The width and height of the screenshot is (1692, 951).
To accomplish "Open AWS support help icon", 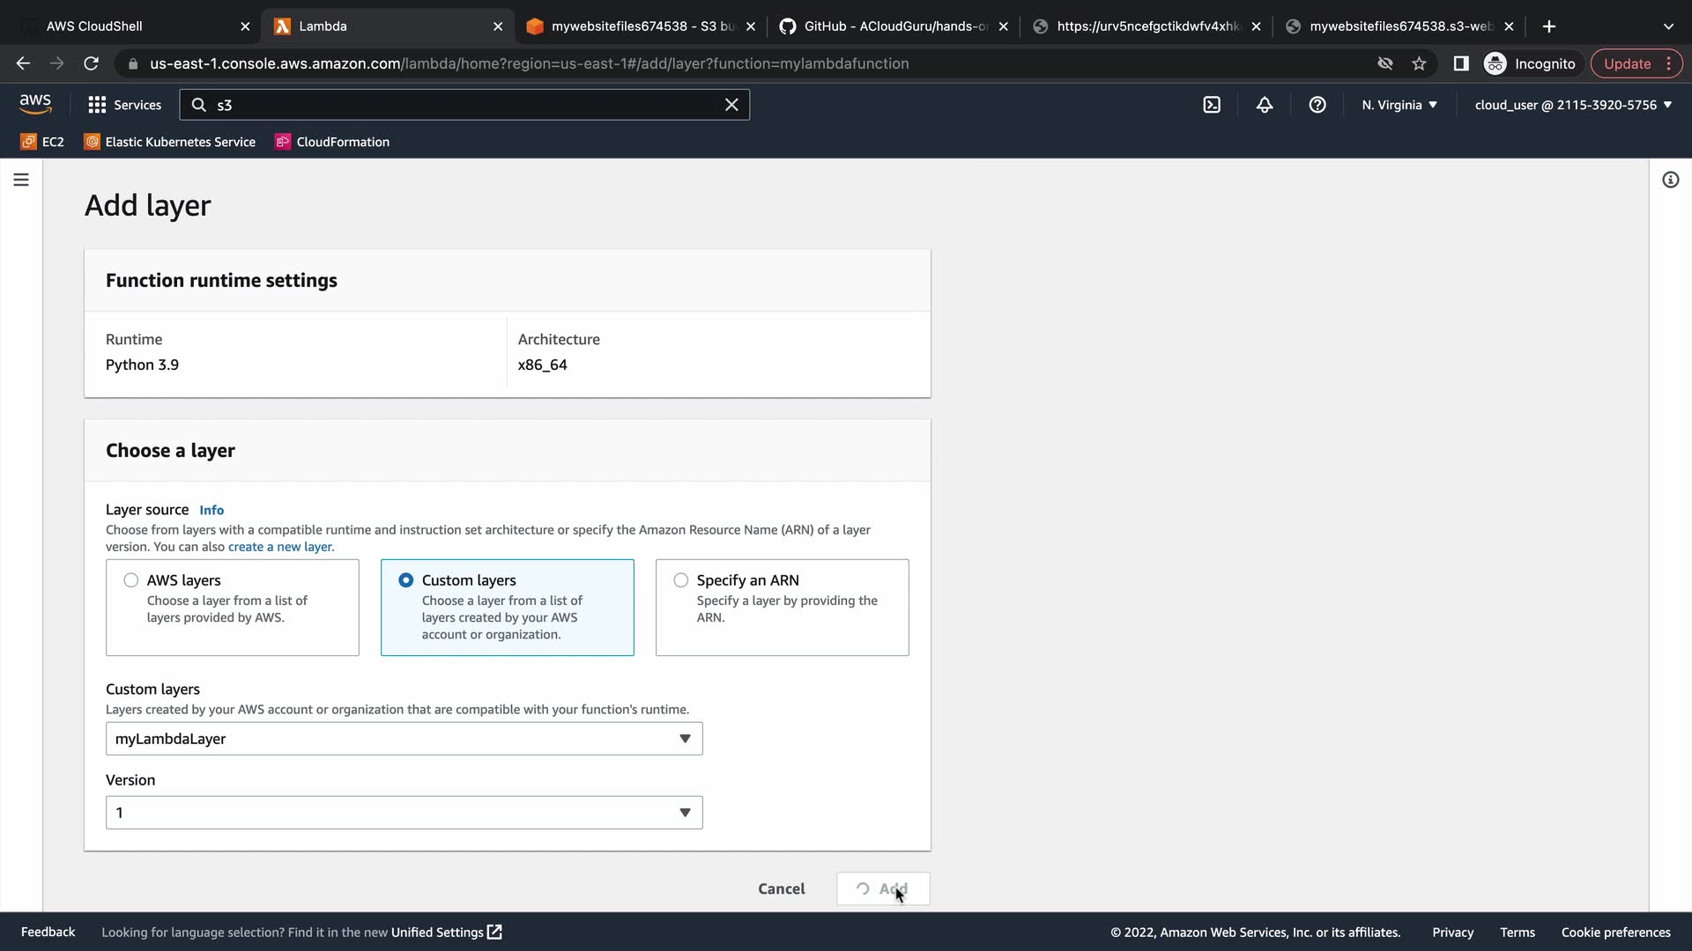I will click(1317, 105).
